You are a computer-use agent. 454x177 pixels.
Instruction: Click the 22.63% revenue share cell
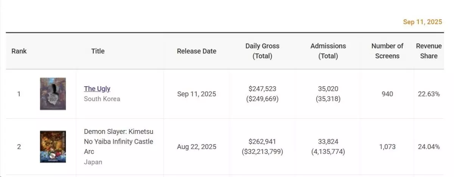[429, 94]
